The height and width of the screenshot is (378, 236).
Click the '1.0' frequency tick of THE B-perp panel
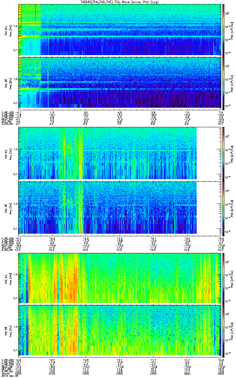(x=16, y=274)
